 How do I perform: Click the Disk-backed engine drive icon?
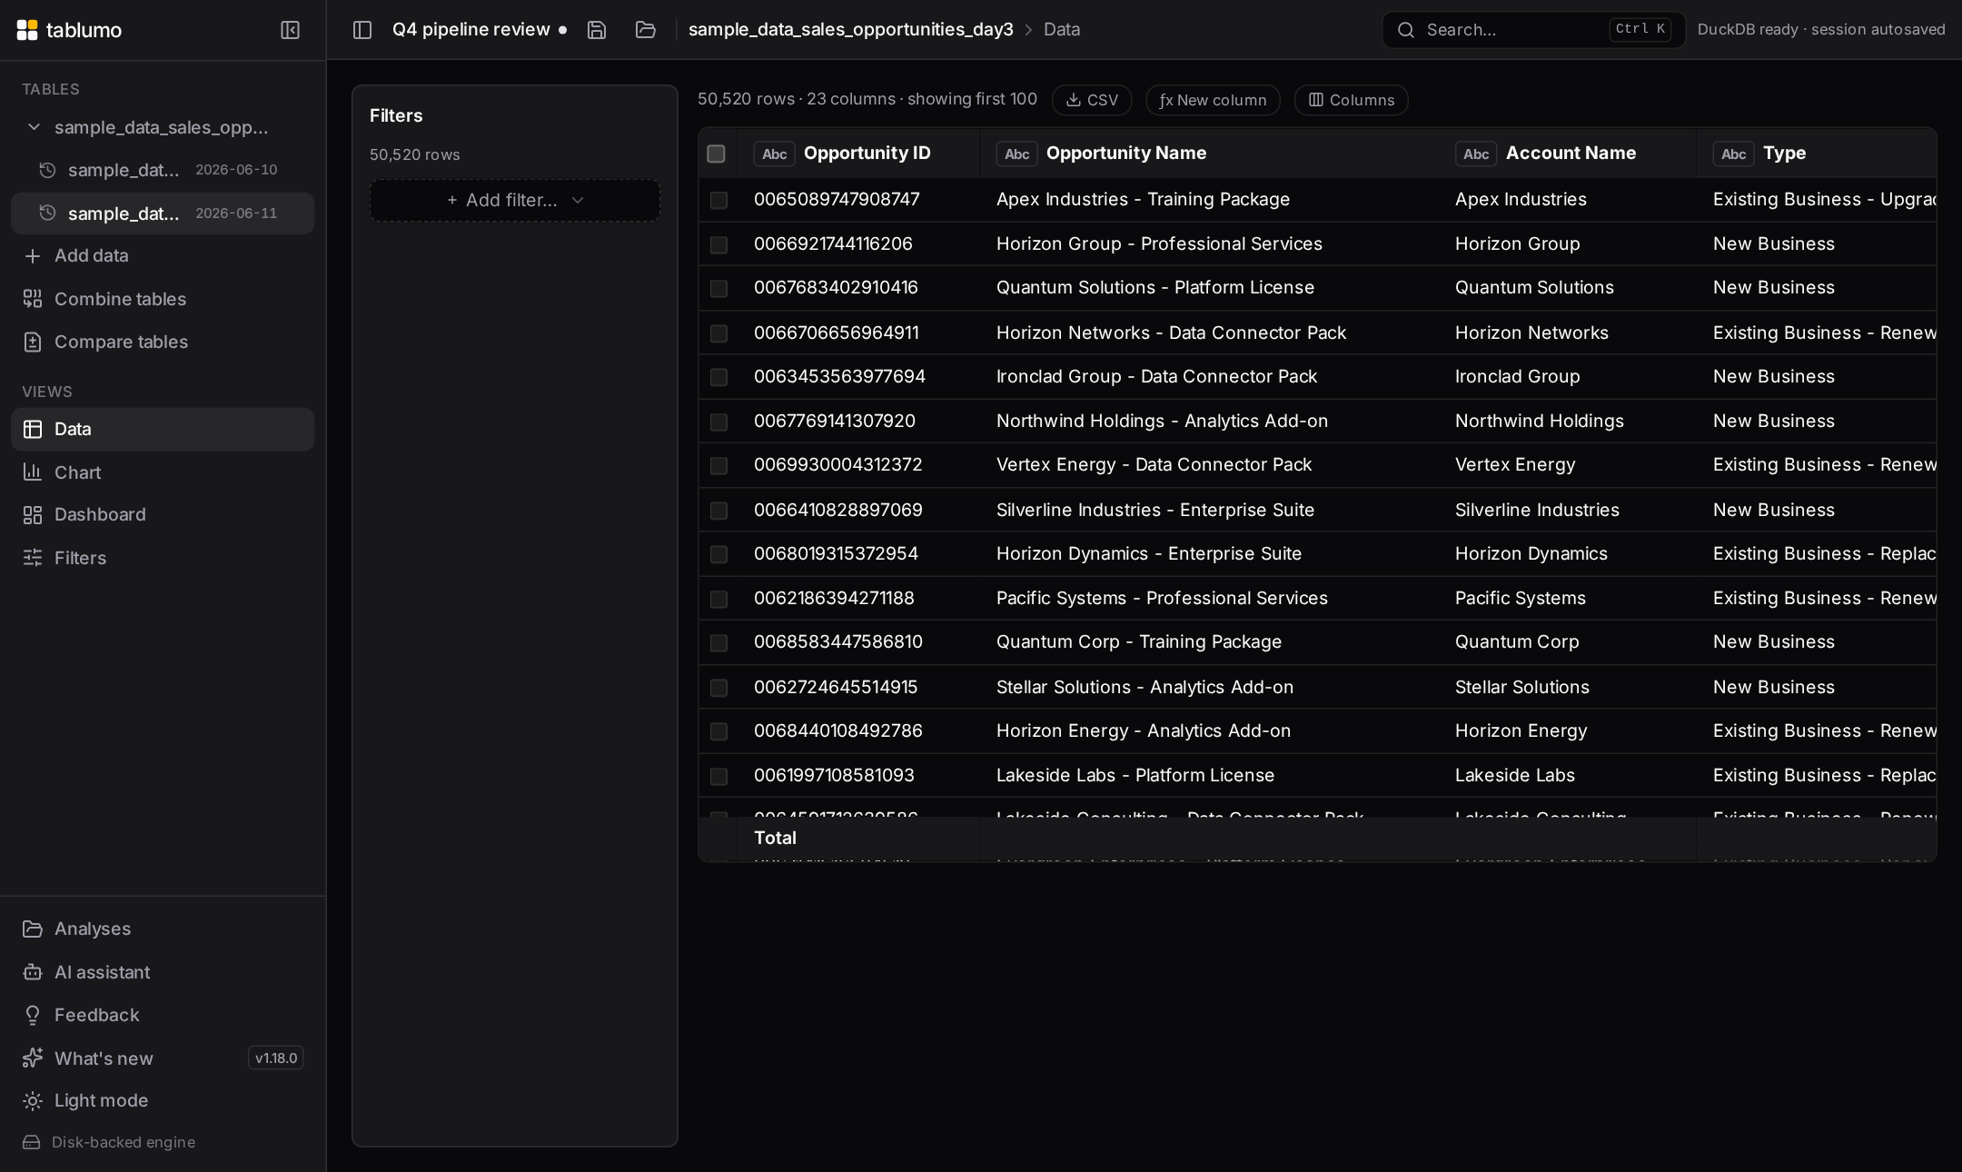coord(32,1142)
